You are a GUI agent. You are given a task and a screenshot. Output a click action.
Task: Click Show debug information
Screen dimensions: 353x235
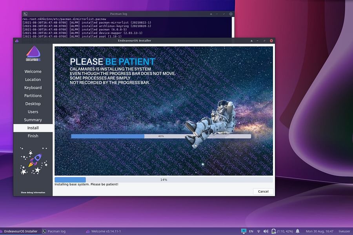coord(33,192)
